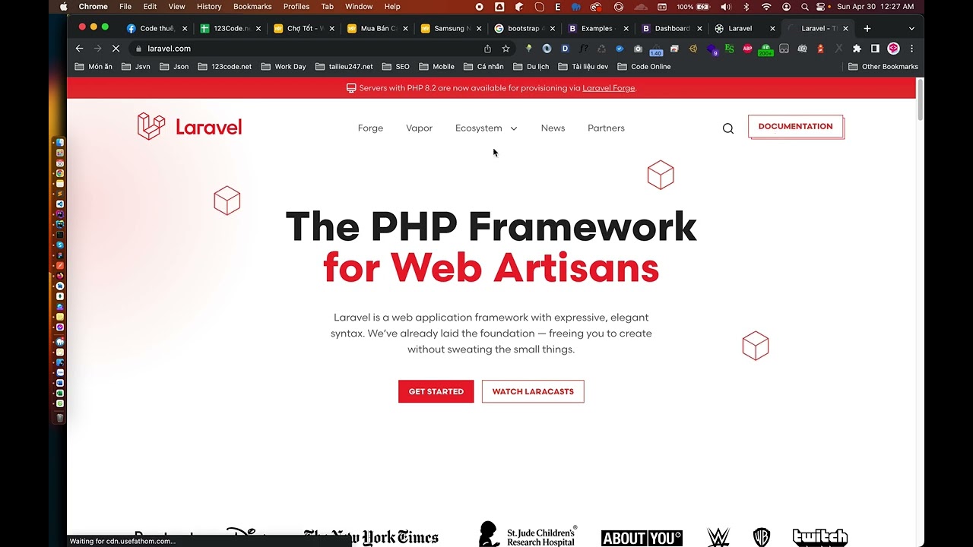The image size is (973, 547).
Task: Click the St. Jude Children's Research Hospital logo
Action: click(528, 535)
